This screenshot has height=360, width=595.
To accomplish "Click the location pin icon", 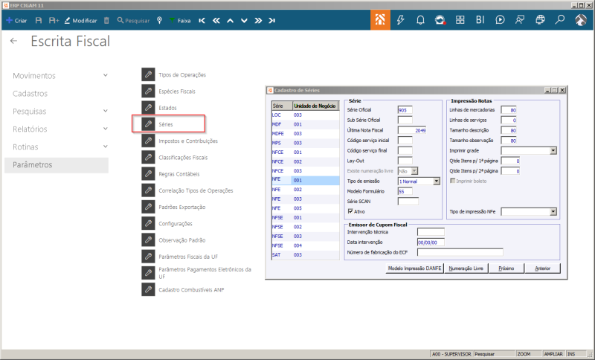I will pos(159,21).
